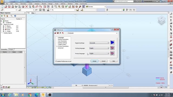The height and width of the screenshot is (97, 173).
Task: Click the magnifier search icon in Object Inspector
Action: [x=12, y=16]
